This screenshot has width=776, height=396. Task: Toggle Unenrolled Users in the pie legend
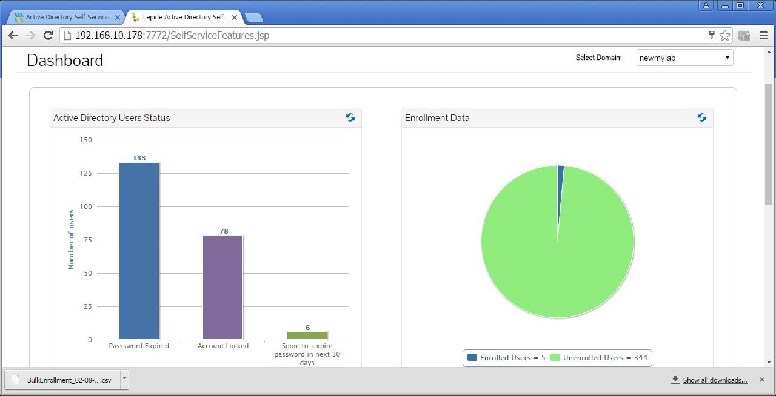(599, 358)
